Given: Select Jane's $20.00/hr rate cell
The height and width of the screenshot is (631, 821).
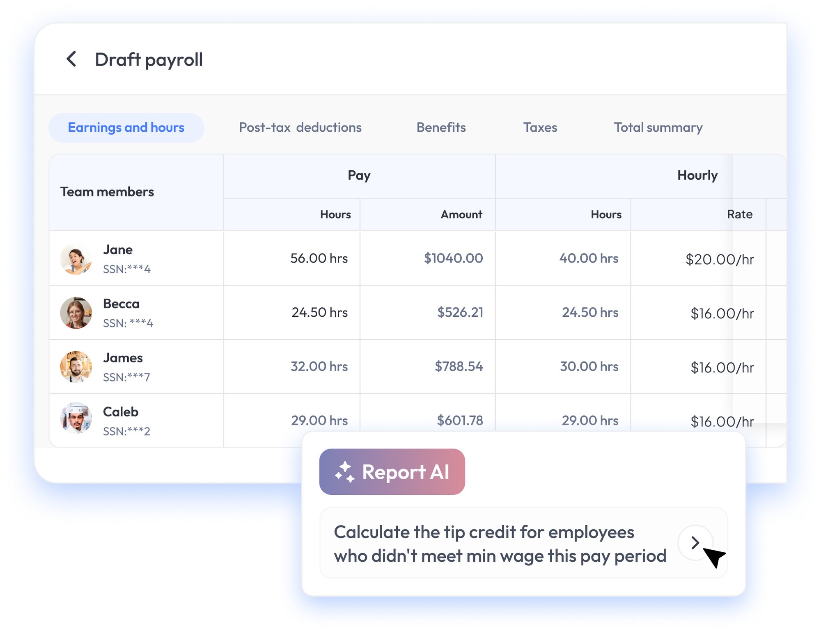Looking at the screenshot, I should coord(719,260).
